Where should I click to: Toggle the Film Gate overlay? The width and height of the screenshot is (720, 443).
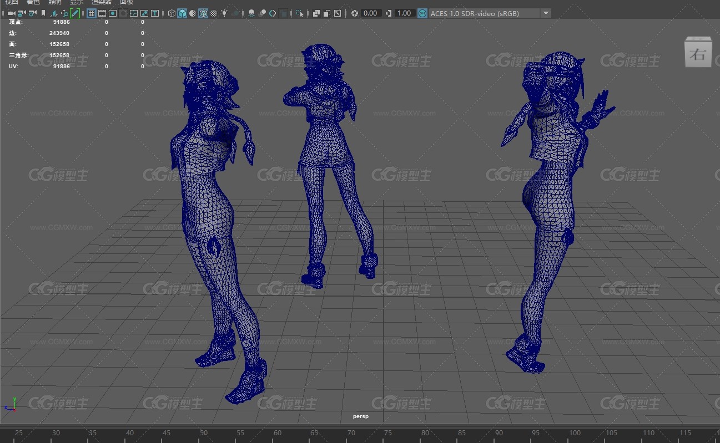[102, 13]
